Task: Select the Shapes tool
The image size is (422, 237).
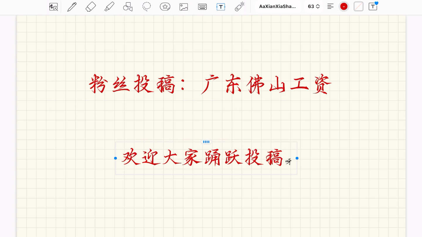Action: point(128,7)
